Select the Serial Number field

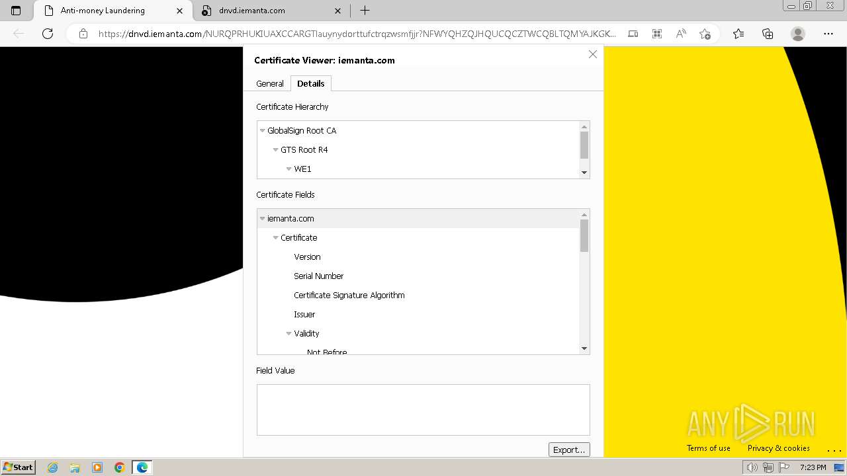[319, 276]
